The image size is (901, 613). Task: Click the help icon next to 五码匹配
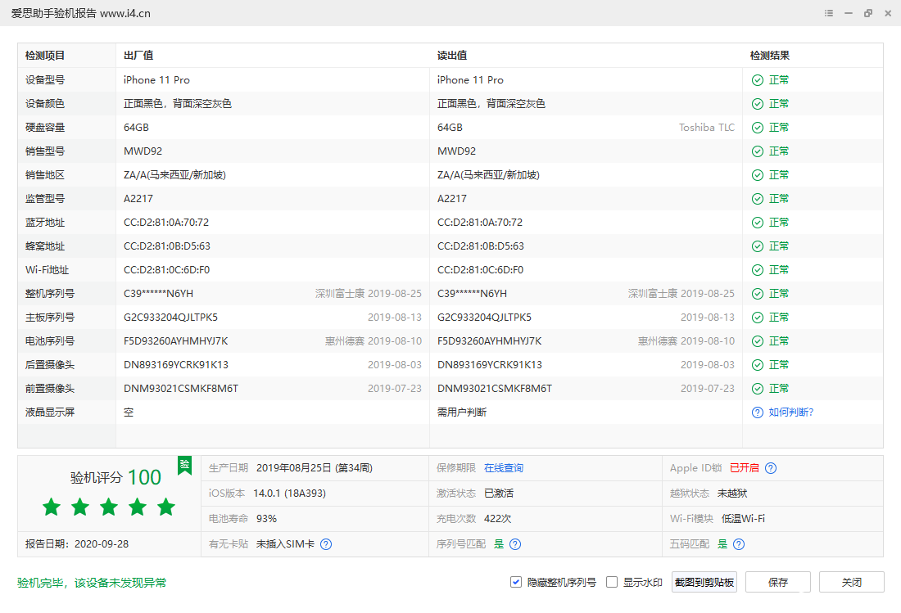pyautogui.click(x=739, y=544)
